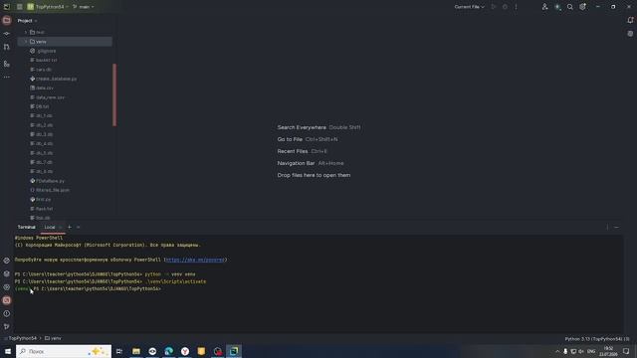Open the Project view mode dropdown
The width and height of the screenshot is (637, 358).
pyautogui.click(x=27, y=20)
